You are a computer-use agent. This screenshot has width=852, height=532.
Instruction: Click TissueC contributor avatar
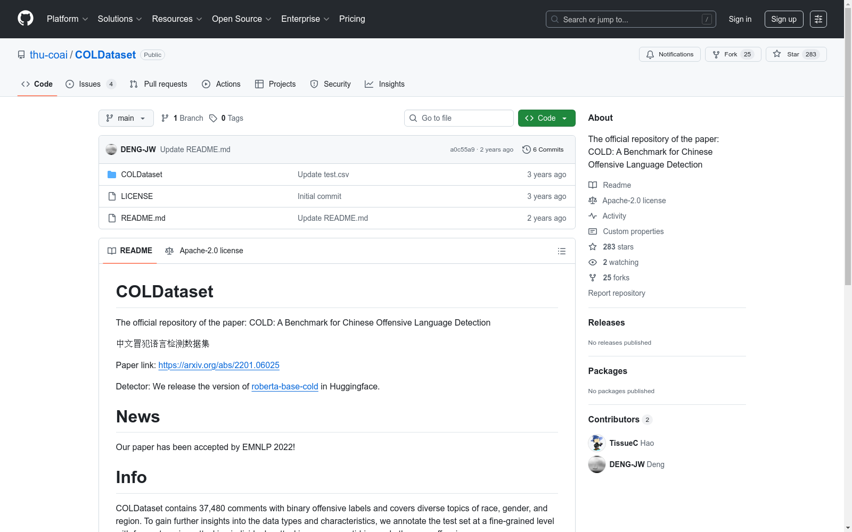click(x=597, y=443)
